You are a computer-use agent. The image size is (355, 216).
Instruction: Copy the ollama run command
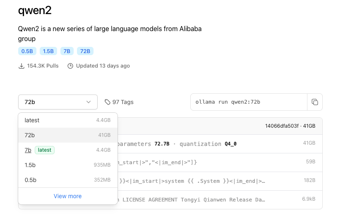[x=314, y=102]
